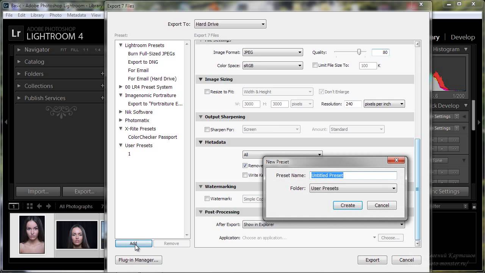This screenshot has width=485, height=273.
Task: Click the Import... button in Library
Action: pos(38,191)
